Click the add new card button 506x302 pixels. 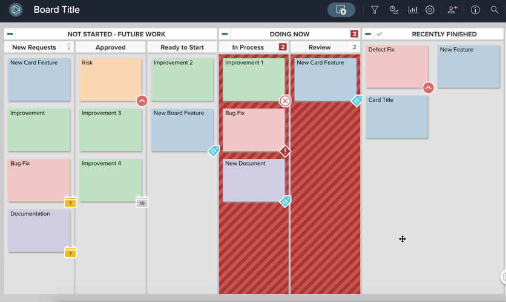click(x=341, y=10)
